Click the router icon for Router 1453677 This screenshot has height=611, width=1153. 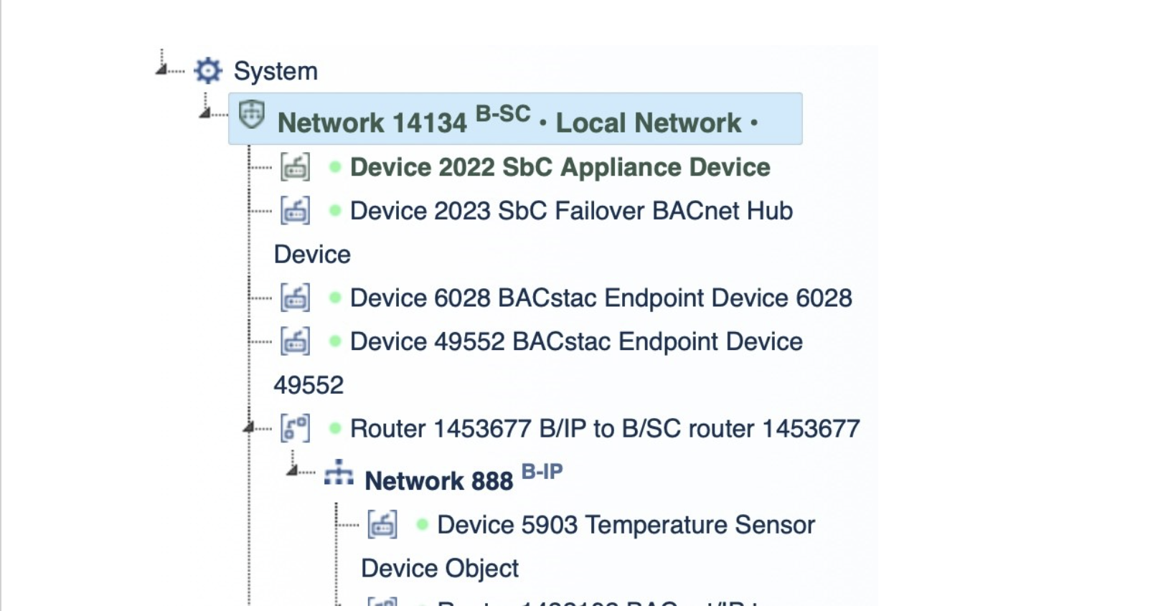pyautogui.click(x=296, y=429)
